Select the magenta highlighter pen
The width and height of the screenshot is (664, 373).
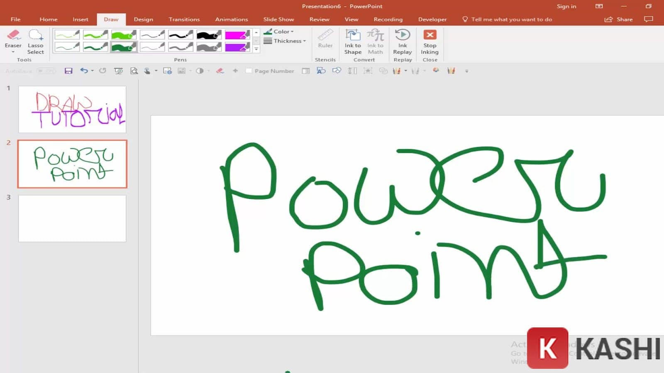[x=237, y=34]
